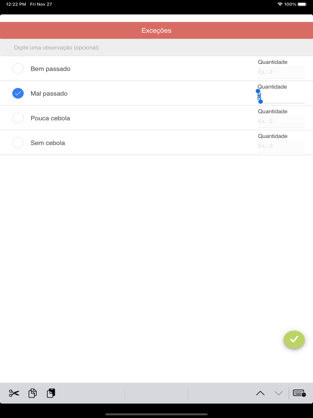The height and width of the screenshot is (418, 313).
Task: Go to previous field with up chevron
Action: click(260, 393)
